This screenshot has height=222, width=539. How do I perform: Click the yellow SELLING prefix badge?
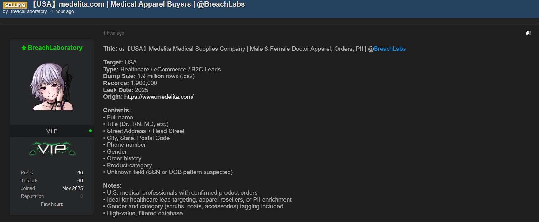click(x=15, y=5)
